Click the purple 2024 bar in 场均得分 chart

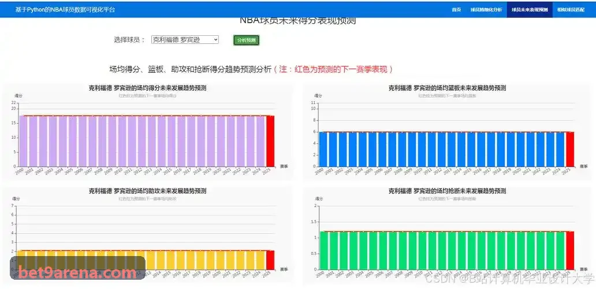point(260,141)
